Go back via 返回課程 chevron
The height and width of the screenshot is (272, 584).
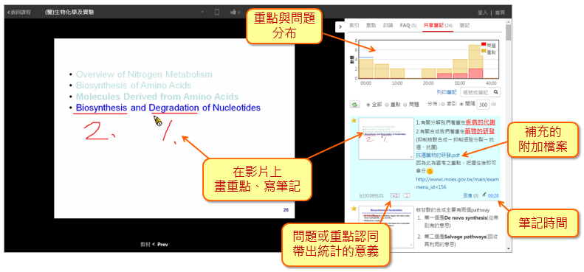pyautogui.click(x=9, y=13)
